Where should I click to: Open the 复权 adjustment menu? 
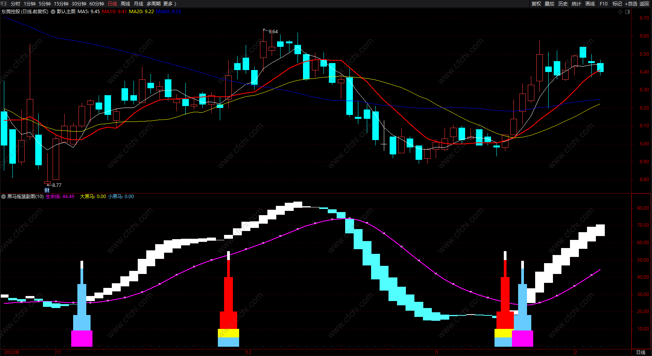[536, 3]
